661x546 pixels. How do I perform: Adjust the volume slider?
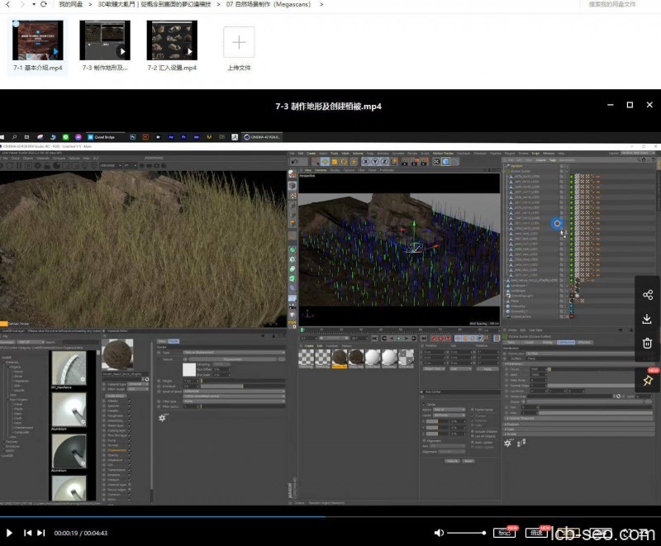point(467,533)
